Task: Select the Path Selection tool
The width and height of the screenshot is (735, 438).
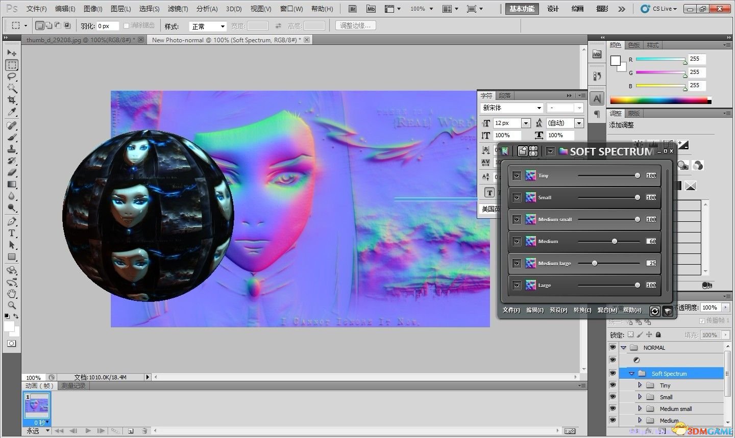Action: pos(12,245)
